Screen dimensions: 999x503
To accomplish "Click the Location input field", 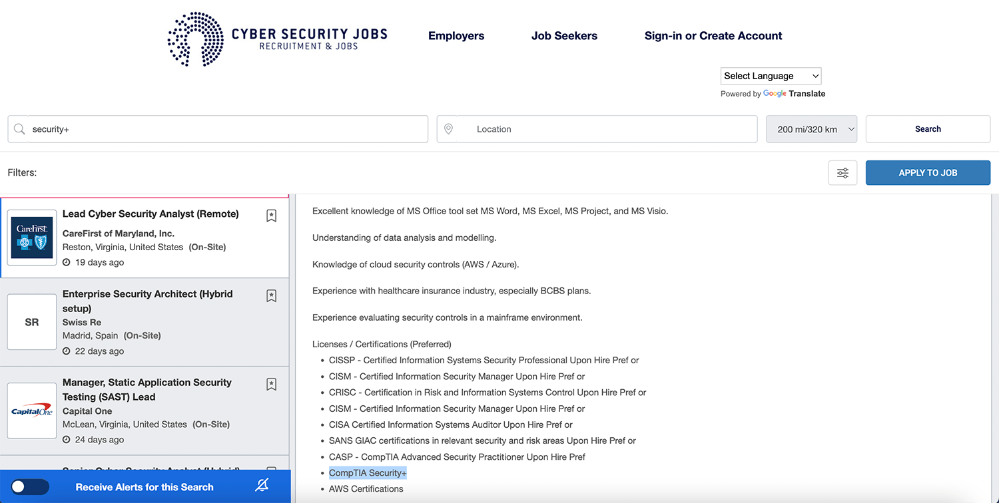I will 597,129.
